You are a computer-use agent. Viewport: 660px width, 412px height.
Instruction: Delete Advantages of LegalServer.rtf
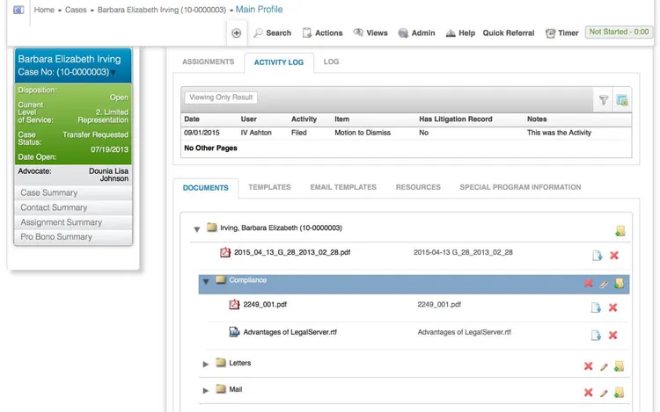(x=612, y=336)
